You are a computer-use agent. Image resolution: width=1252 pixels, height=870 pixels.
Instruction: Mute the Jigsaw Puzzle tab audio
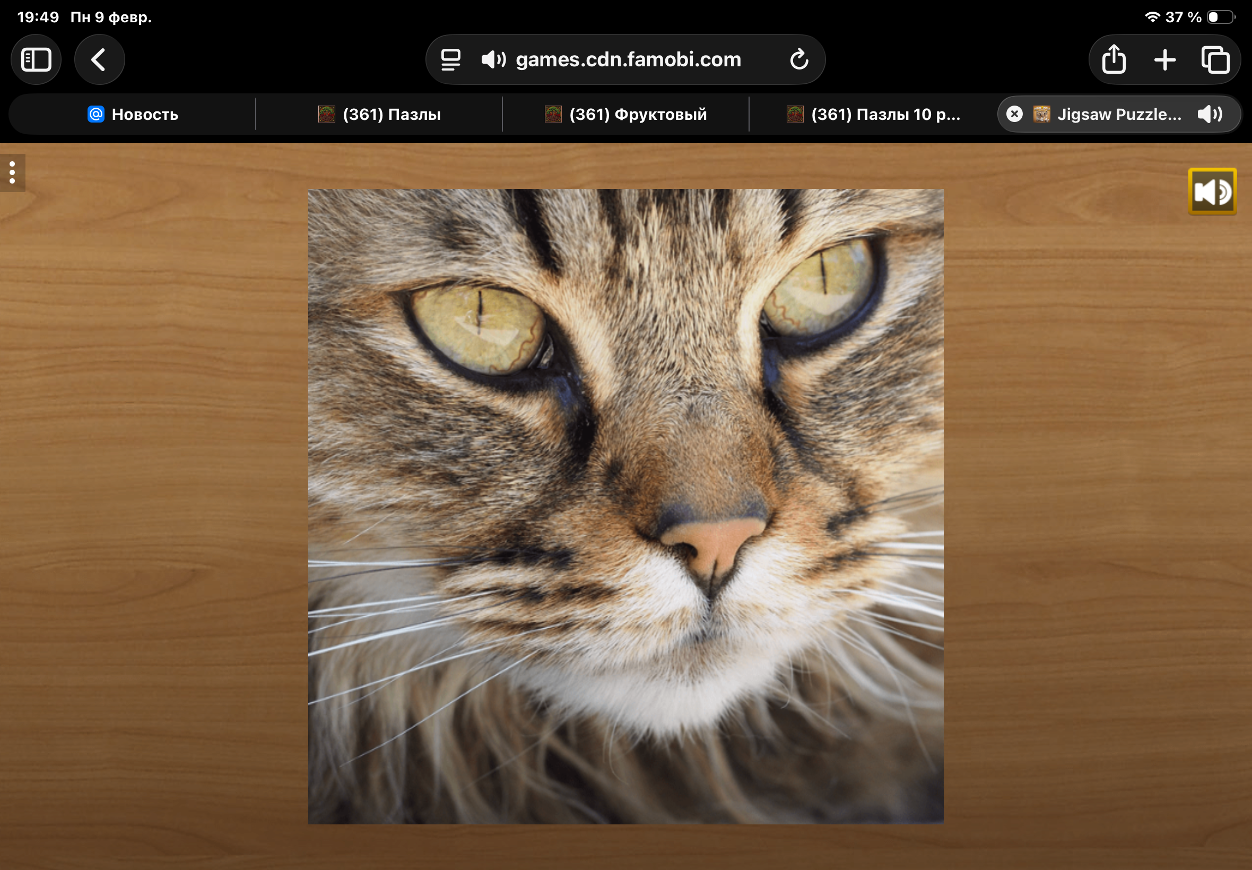(x=1210, y=114)
